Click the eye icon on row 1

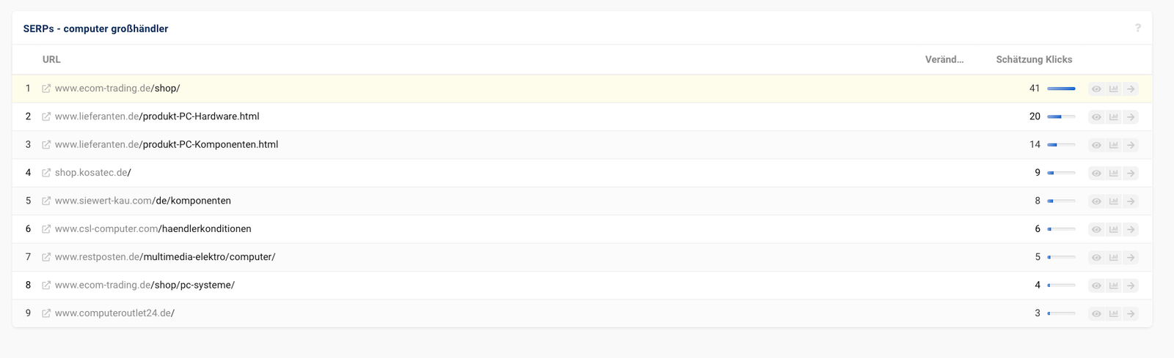(x=1096, y=89)
